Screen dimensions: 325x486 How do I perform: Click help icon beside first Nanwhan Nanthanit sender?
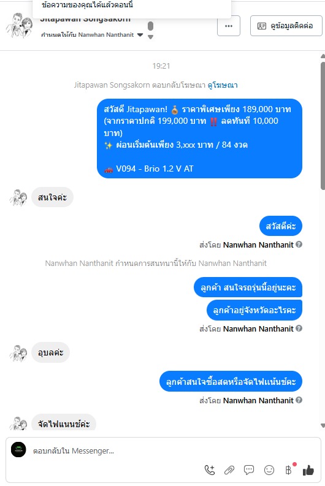tap(299, 245)
